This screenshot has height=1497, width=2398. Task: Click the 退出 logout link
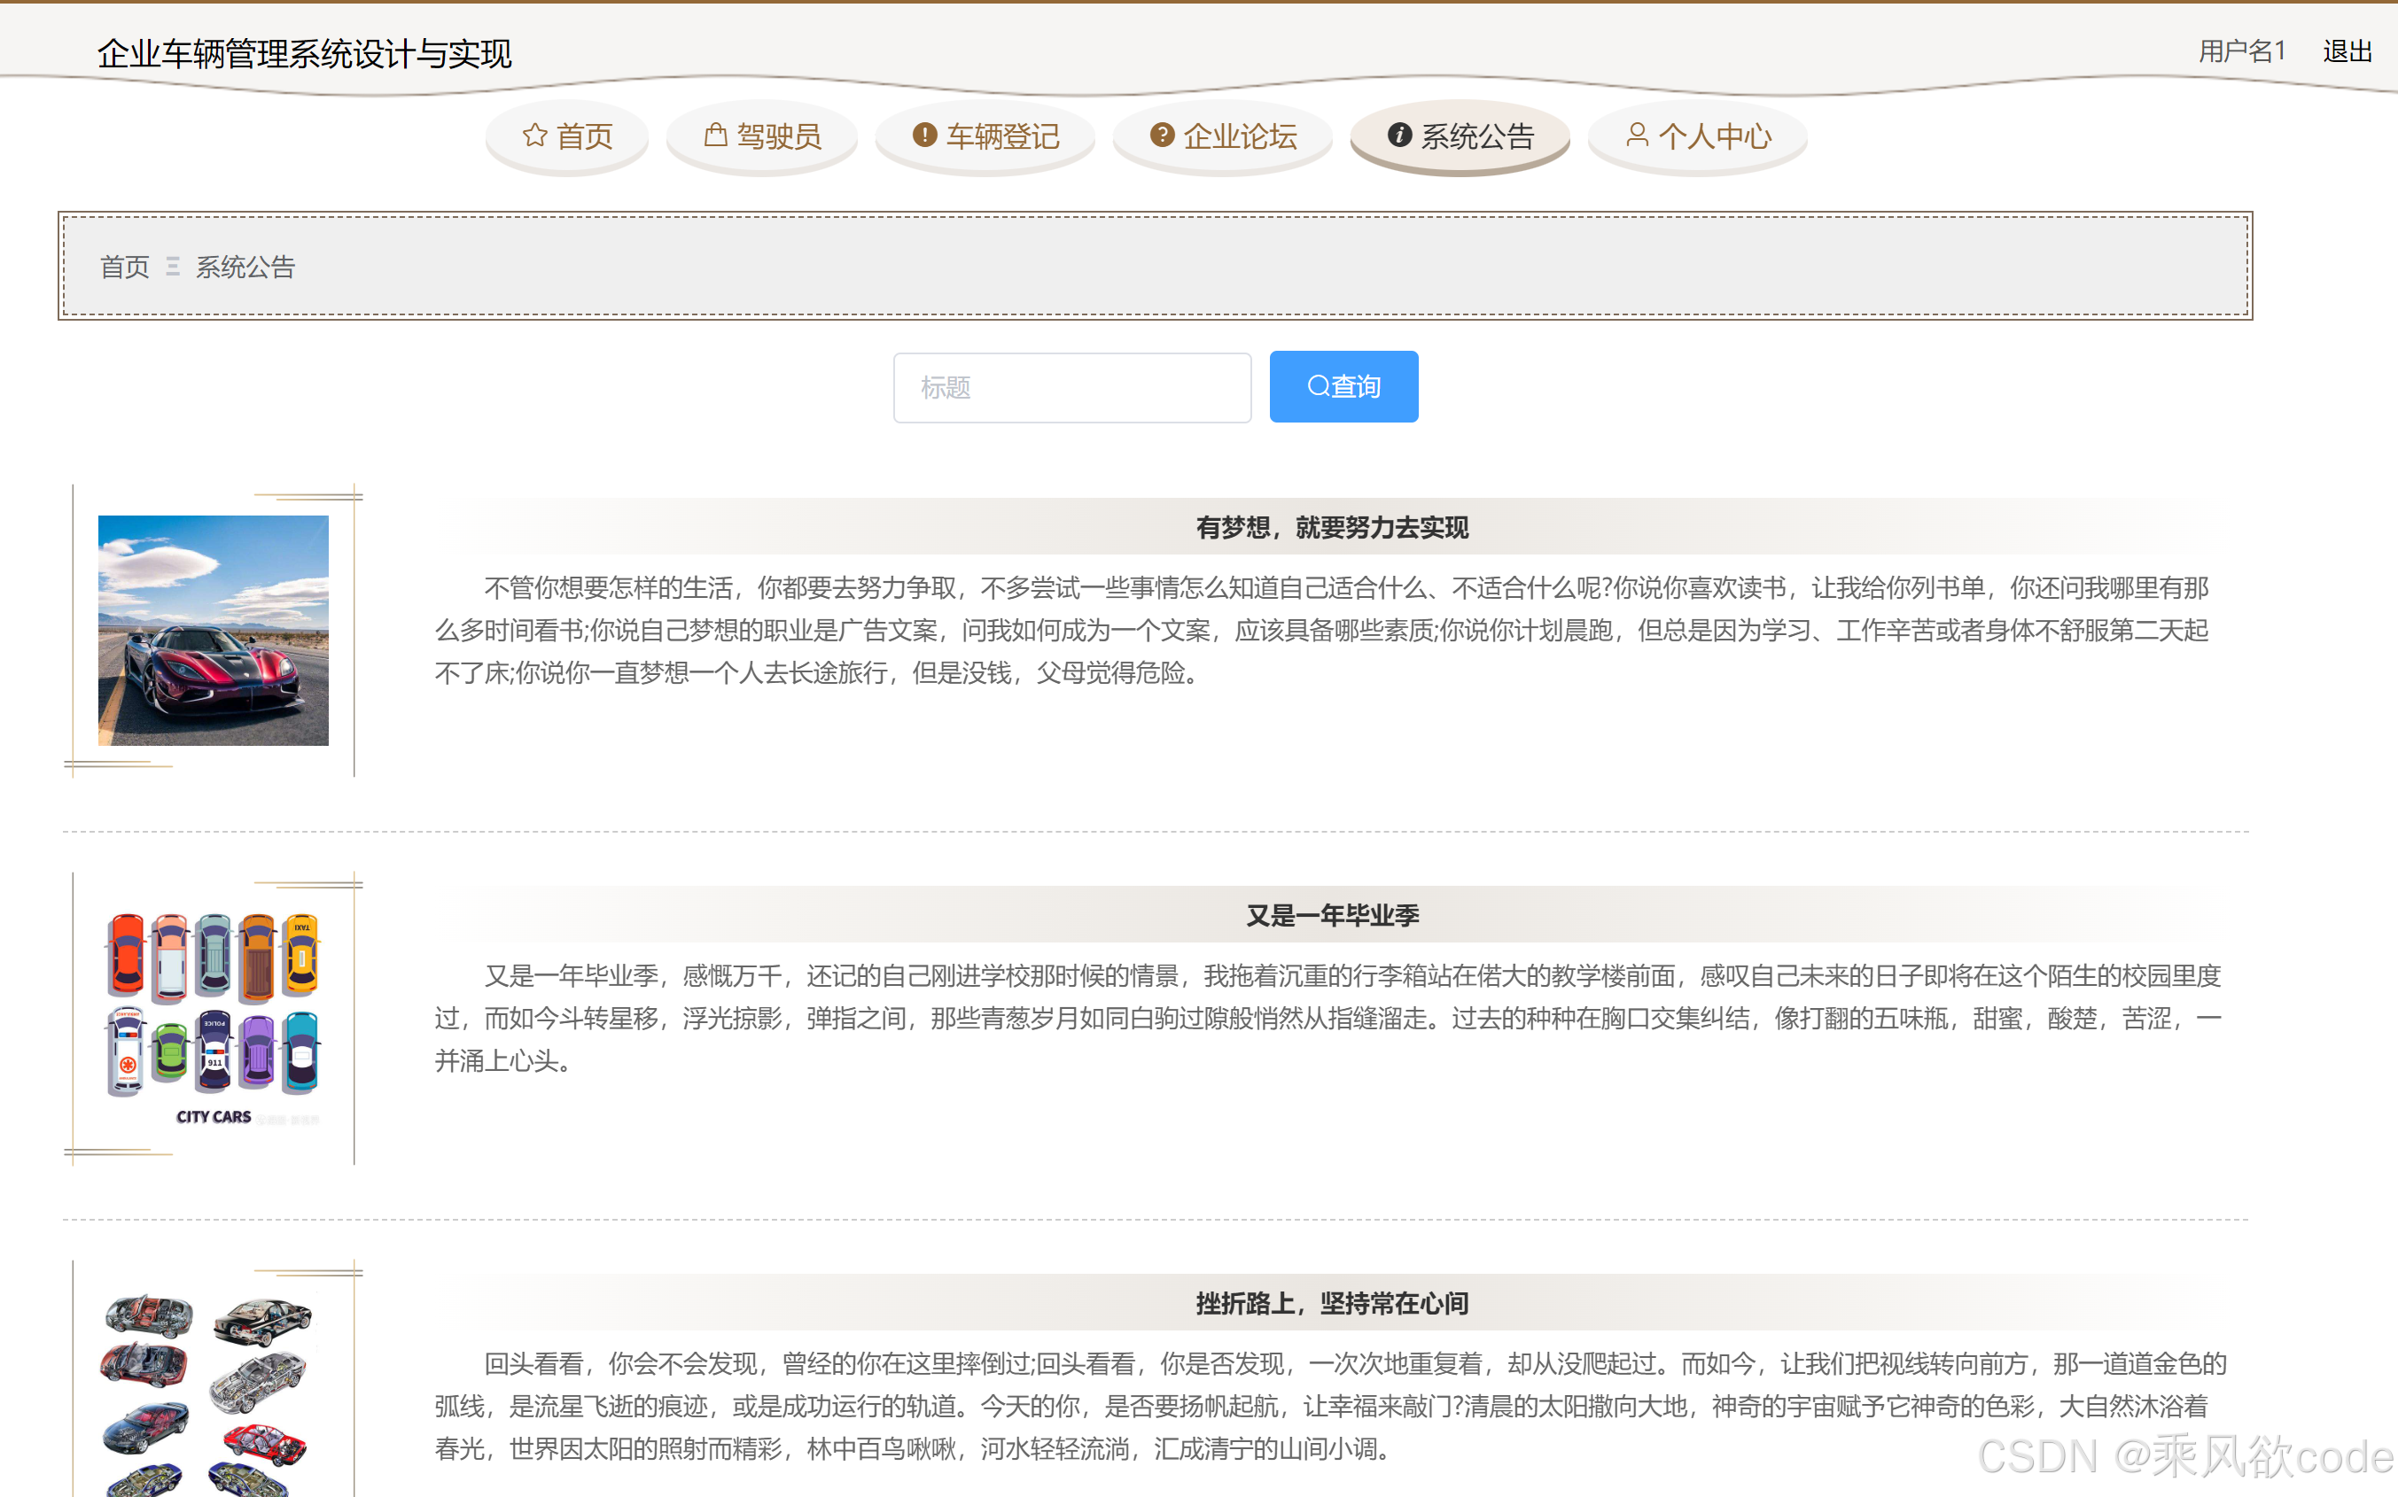2347,51
